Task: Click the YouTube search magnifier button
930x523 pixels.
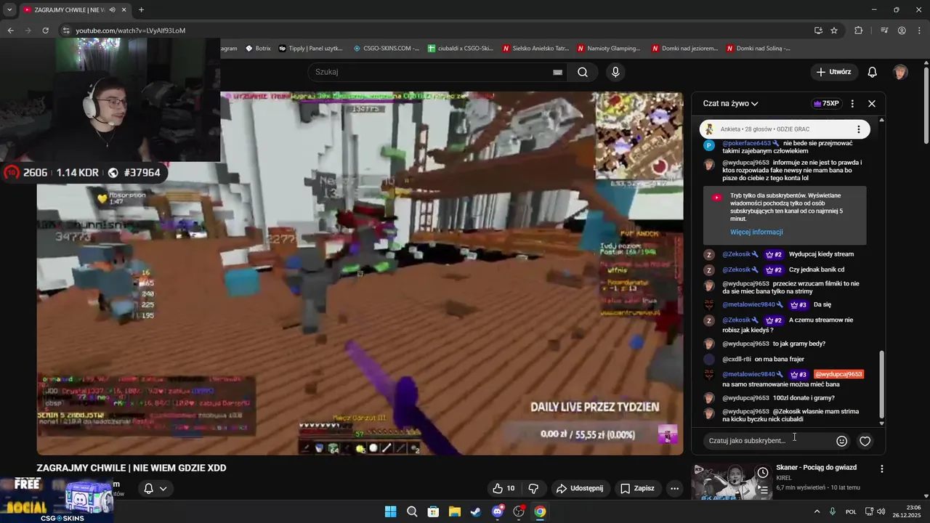Action: (x=583, y=72)
